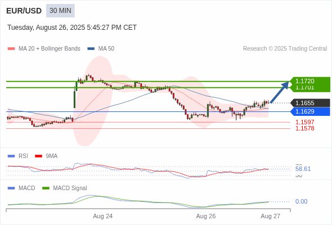Click the blue MACD legend swatch
Viewport: 332px width, 225px height.
point(11,188)
